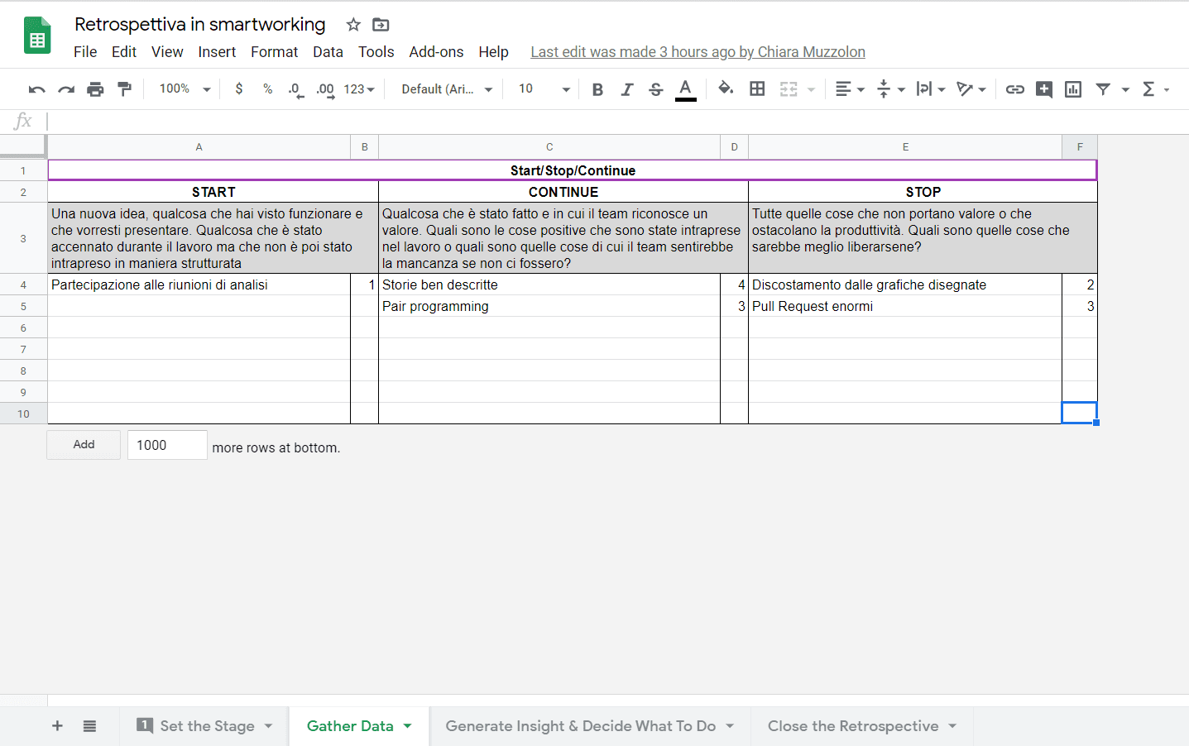Create a filter icon
Image resolution: width=1189 pixels, height=746 pixels.
[1103, 89]
